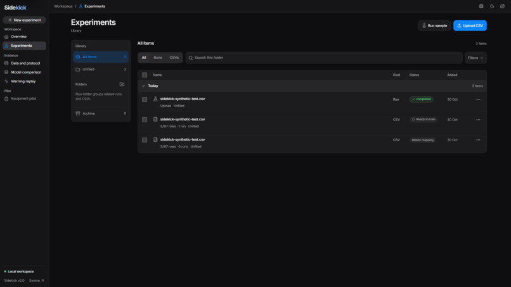This screenshot has height=287, width=511.
Task: Click the Sidekick logo
Action: pos(15,8)
